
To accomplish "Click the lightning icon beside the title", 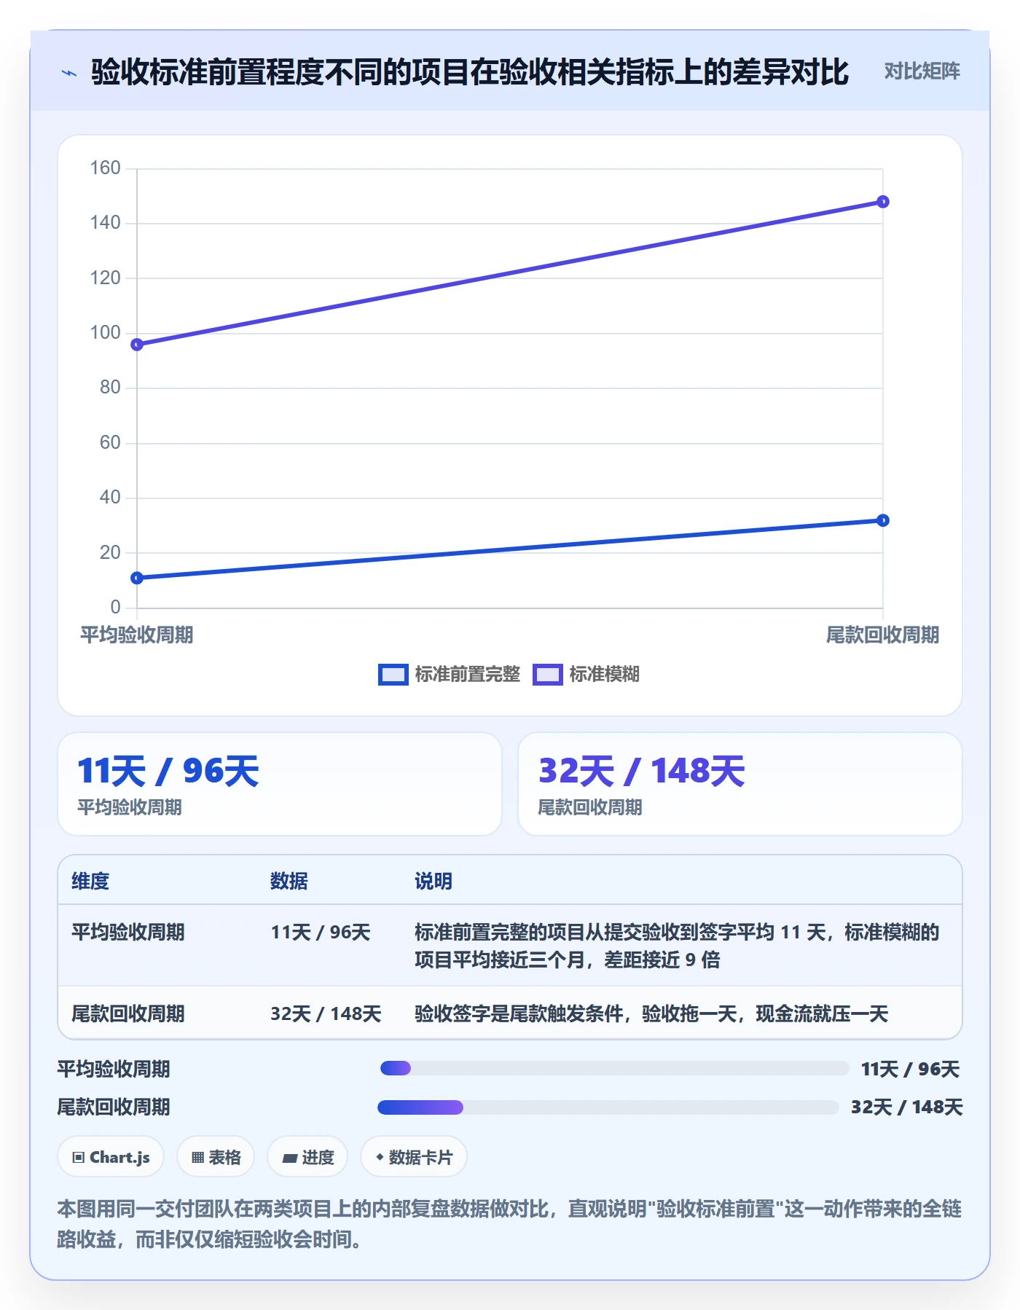I will (x=69, y=73).
